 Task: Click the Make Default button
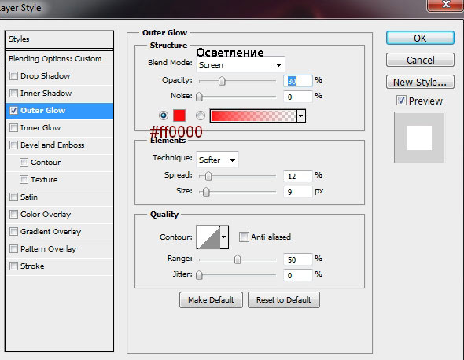click(211, 300)
